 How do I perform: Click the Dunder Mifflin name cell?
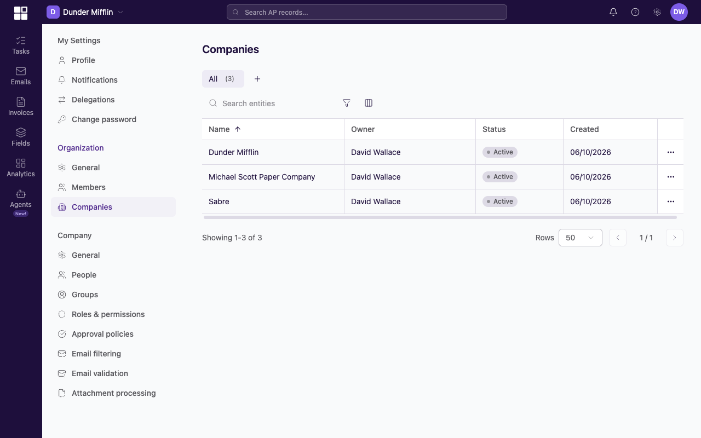point(273,152)
